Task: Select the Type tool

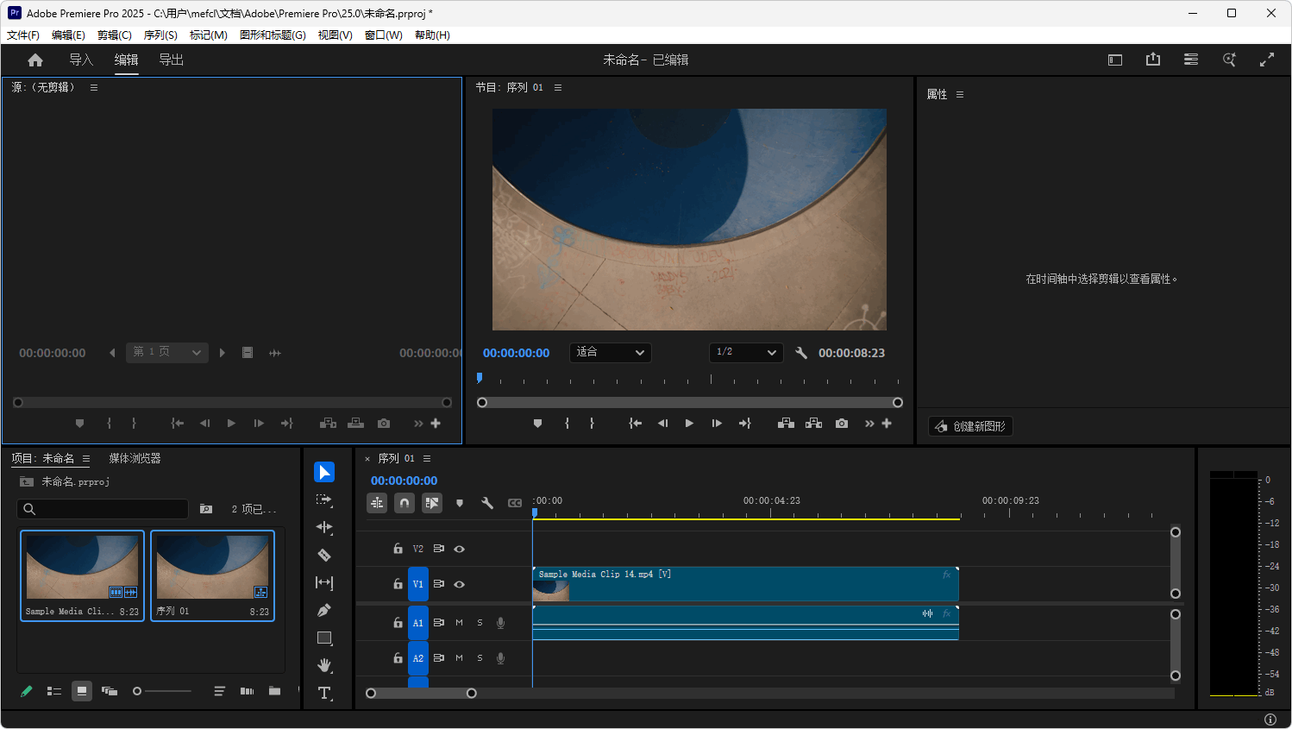Action: click(324, 693)
